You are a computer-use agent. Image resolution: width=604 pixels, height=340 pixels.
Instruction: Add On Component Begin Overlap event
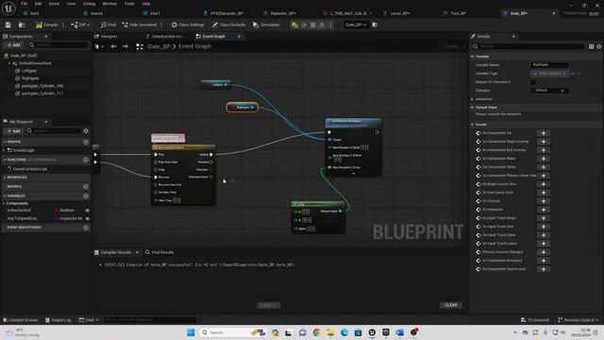tap(544, 142)
